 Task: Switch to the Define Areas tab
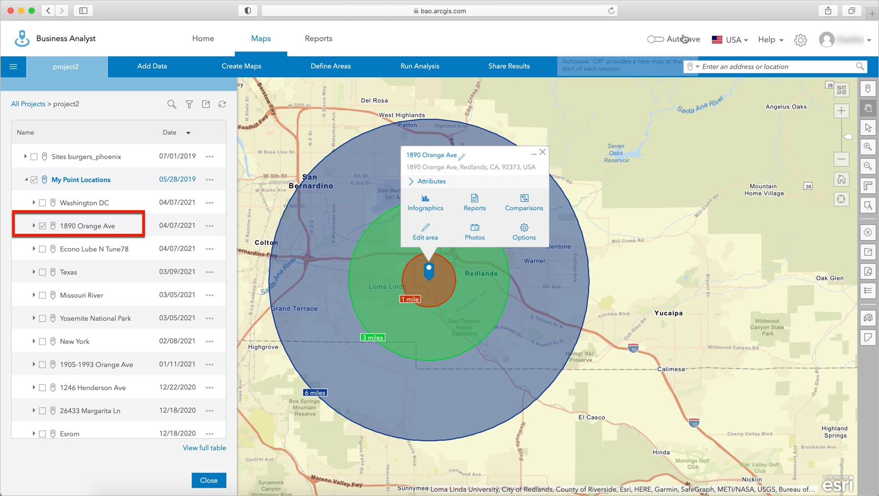[x=330, y=66]
